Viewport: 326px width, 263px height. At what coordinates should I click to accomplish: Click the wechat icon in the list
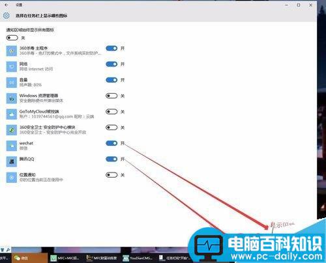tap(12, 146)
